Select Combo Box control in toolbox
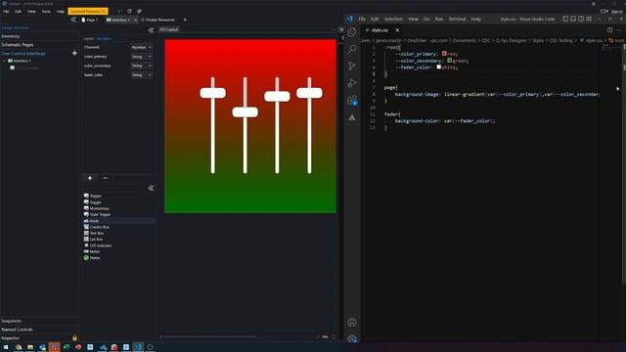Image resolution: width=626 pixels, height=352 pixels. [x=96, y=227]
